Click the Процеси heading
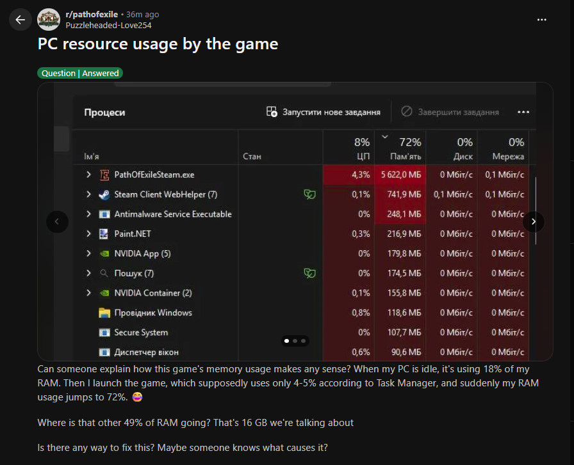 coord(104,112)
